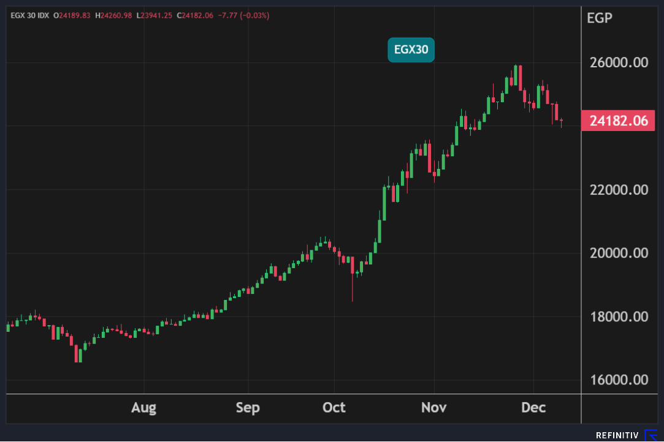Select the Nov marker on time axis
The width and height of the screenshot is (664, 442).
[x=433, y=408]
